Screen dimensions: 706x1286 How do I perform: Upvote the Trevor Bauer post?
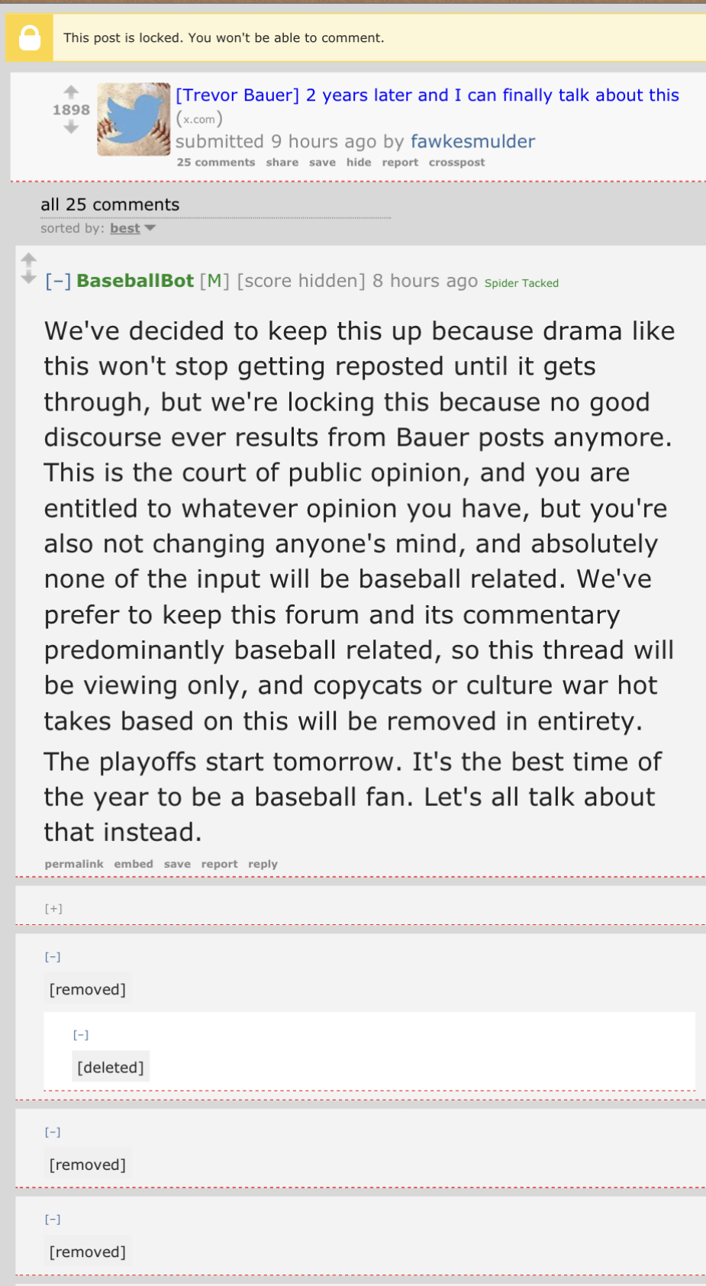[71, 92]
